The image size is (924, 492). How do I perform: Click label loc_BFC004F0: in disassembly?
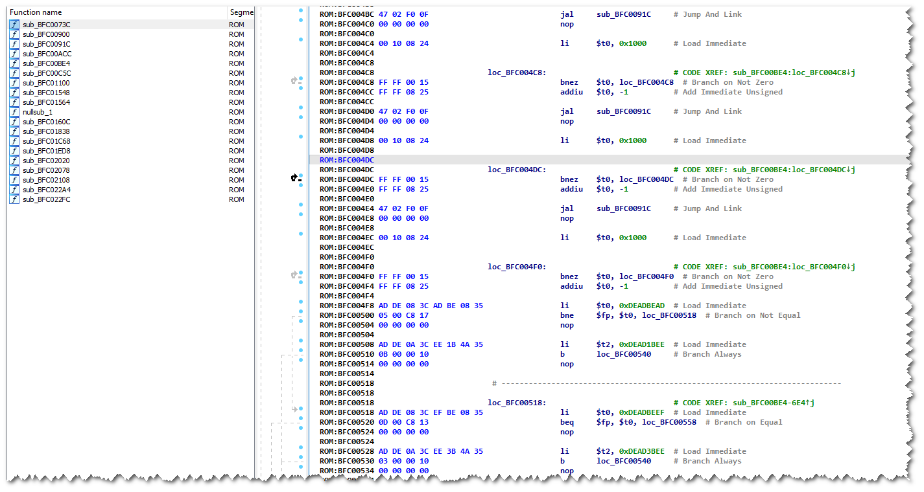517,267
